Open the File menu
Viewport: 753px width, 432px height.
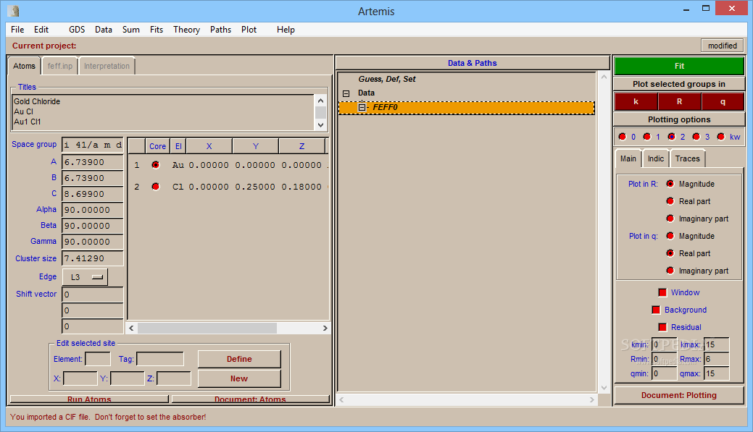(x=17, y=30)
